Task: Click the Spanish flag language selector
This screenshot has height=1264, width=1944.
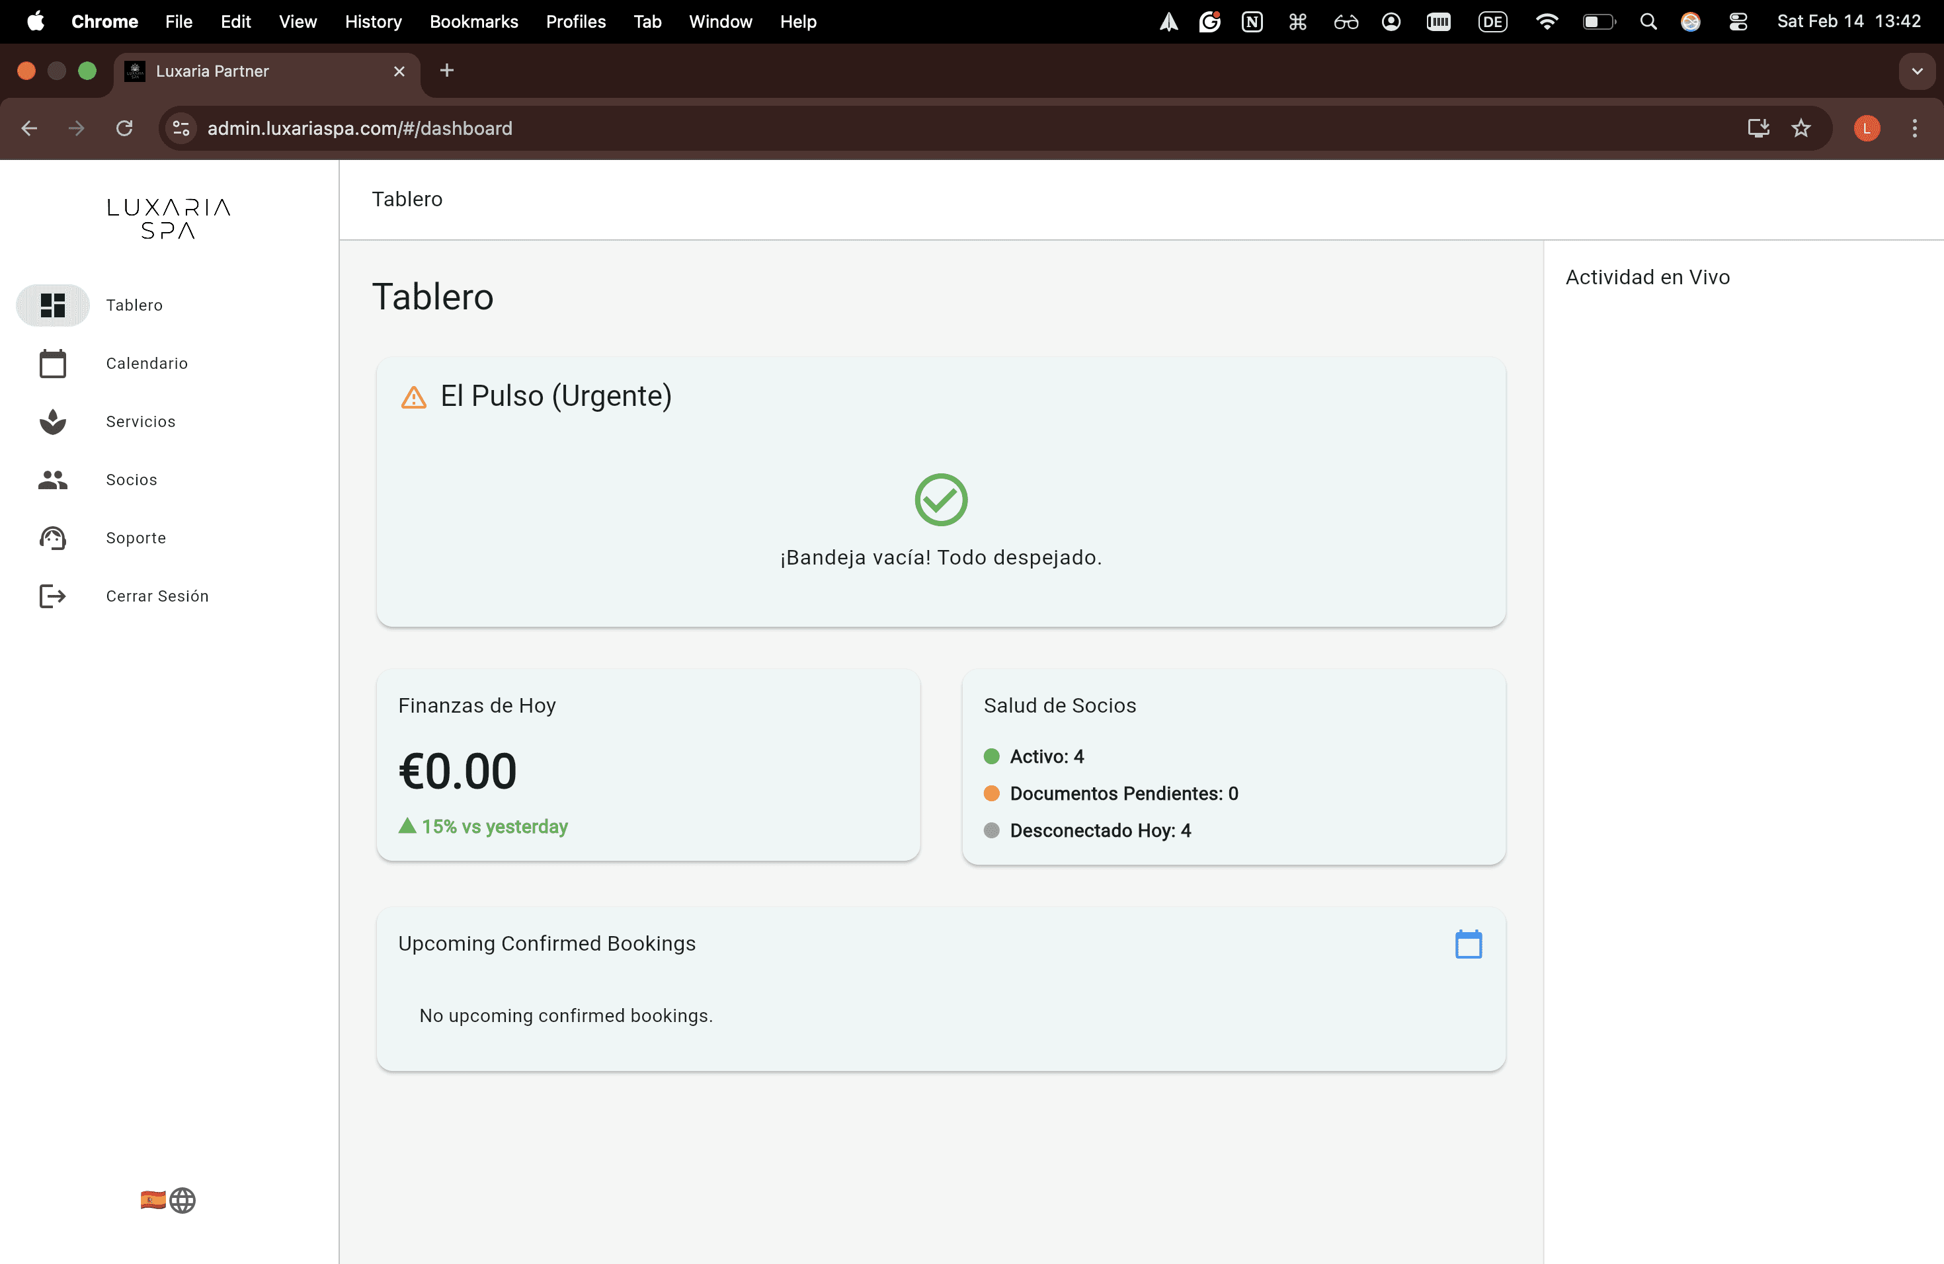Action: (153, 1199)
